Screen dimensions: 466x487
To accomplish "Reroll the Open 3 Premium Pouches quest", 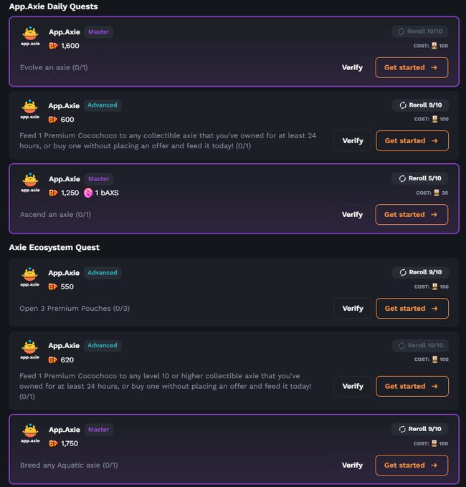I will [420, 272].
